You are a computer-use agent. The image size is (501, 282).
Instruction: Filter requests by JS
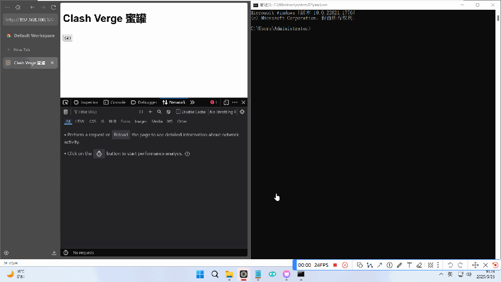[x=103, y=122]
